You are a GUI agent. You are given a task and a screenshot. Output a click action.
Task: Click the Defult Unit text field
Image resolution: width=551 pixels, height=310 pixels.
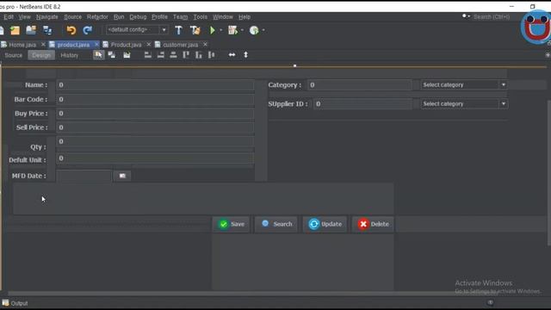pyautogui.click(x=155, y=158)
